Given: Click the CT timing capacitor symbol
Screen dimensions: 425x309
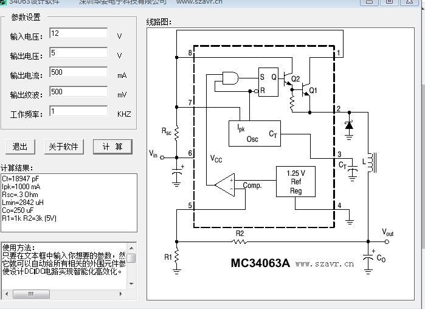Looking at the screenshot, I should point(353,168).
